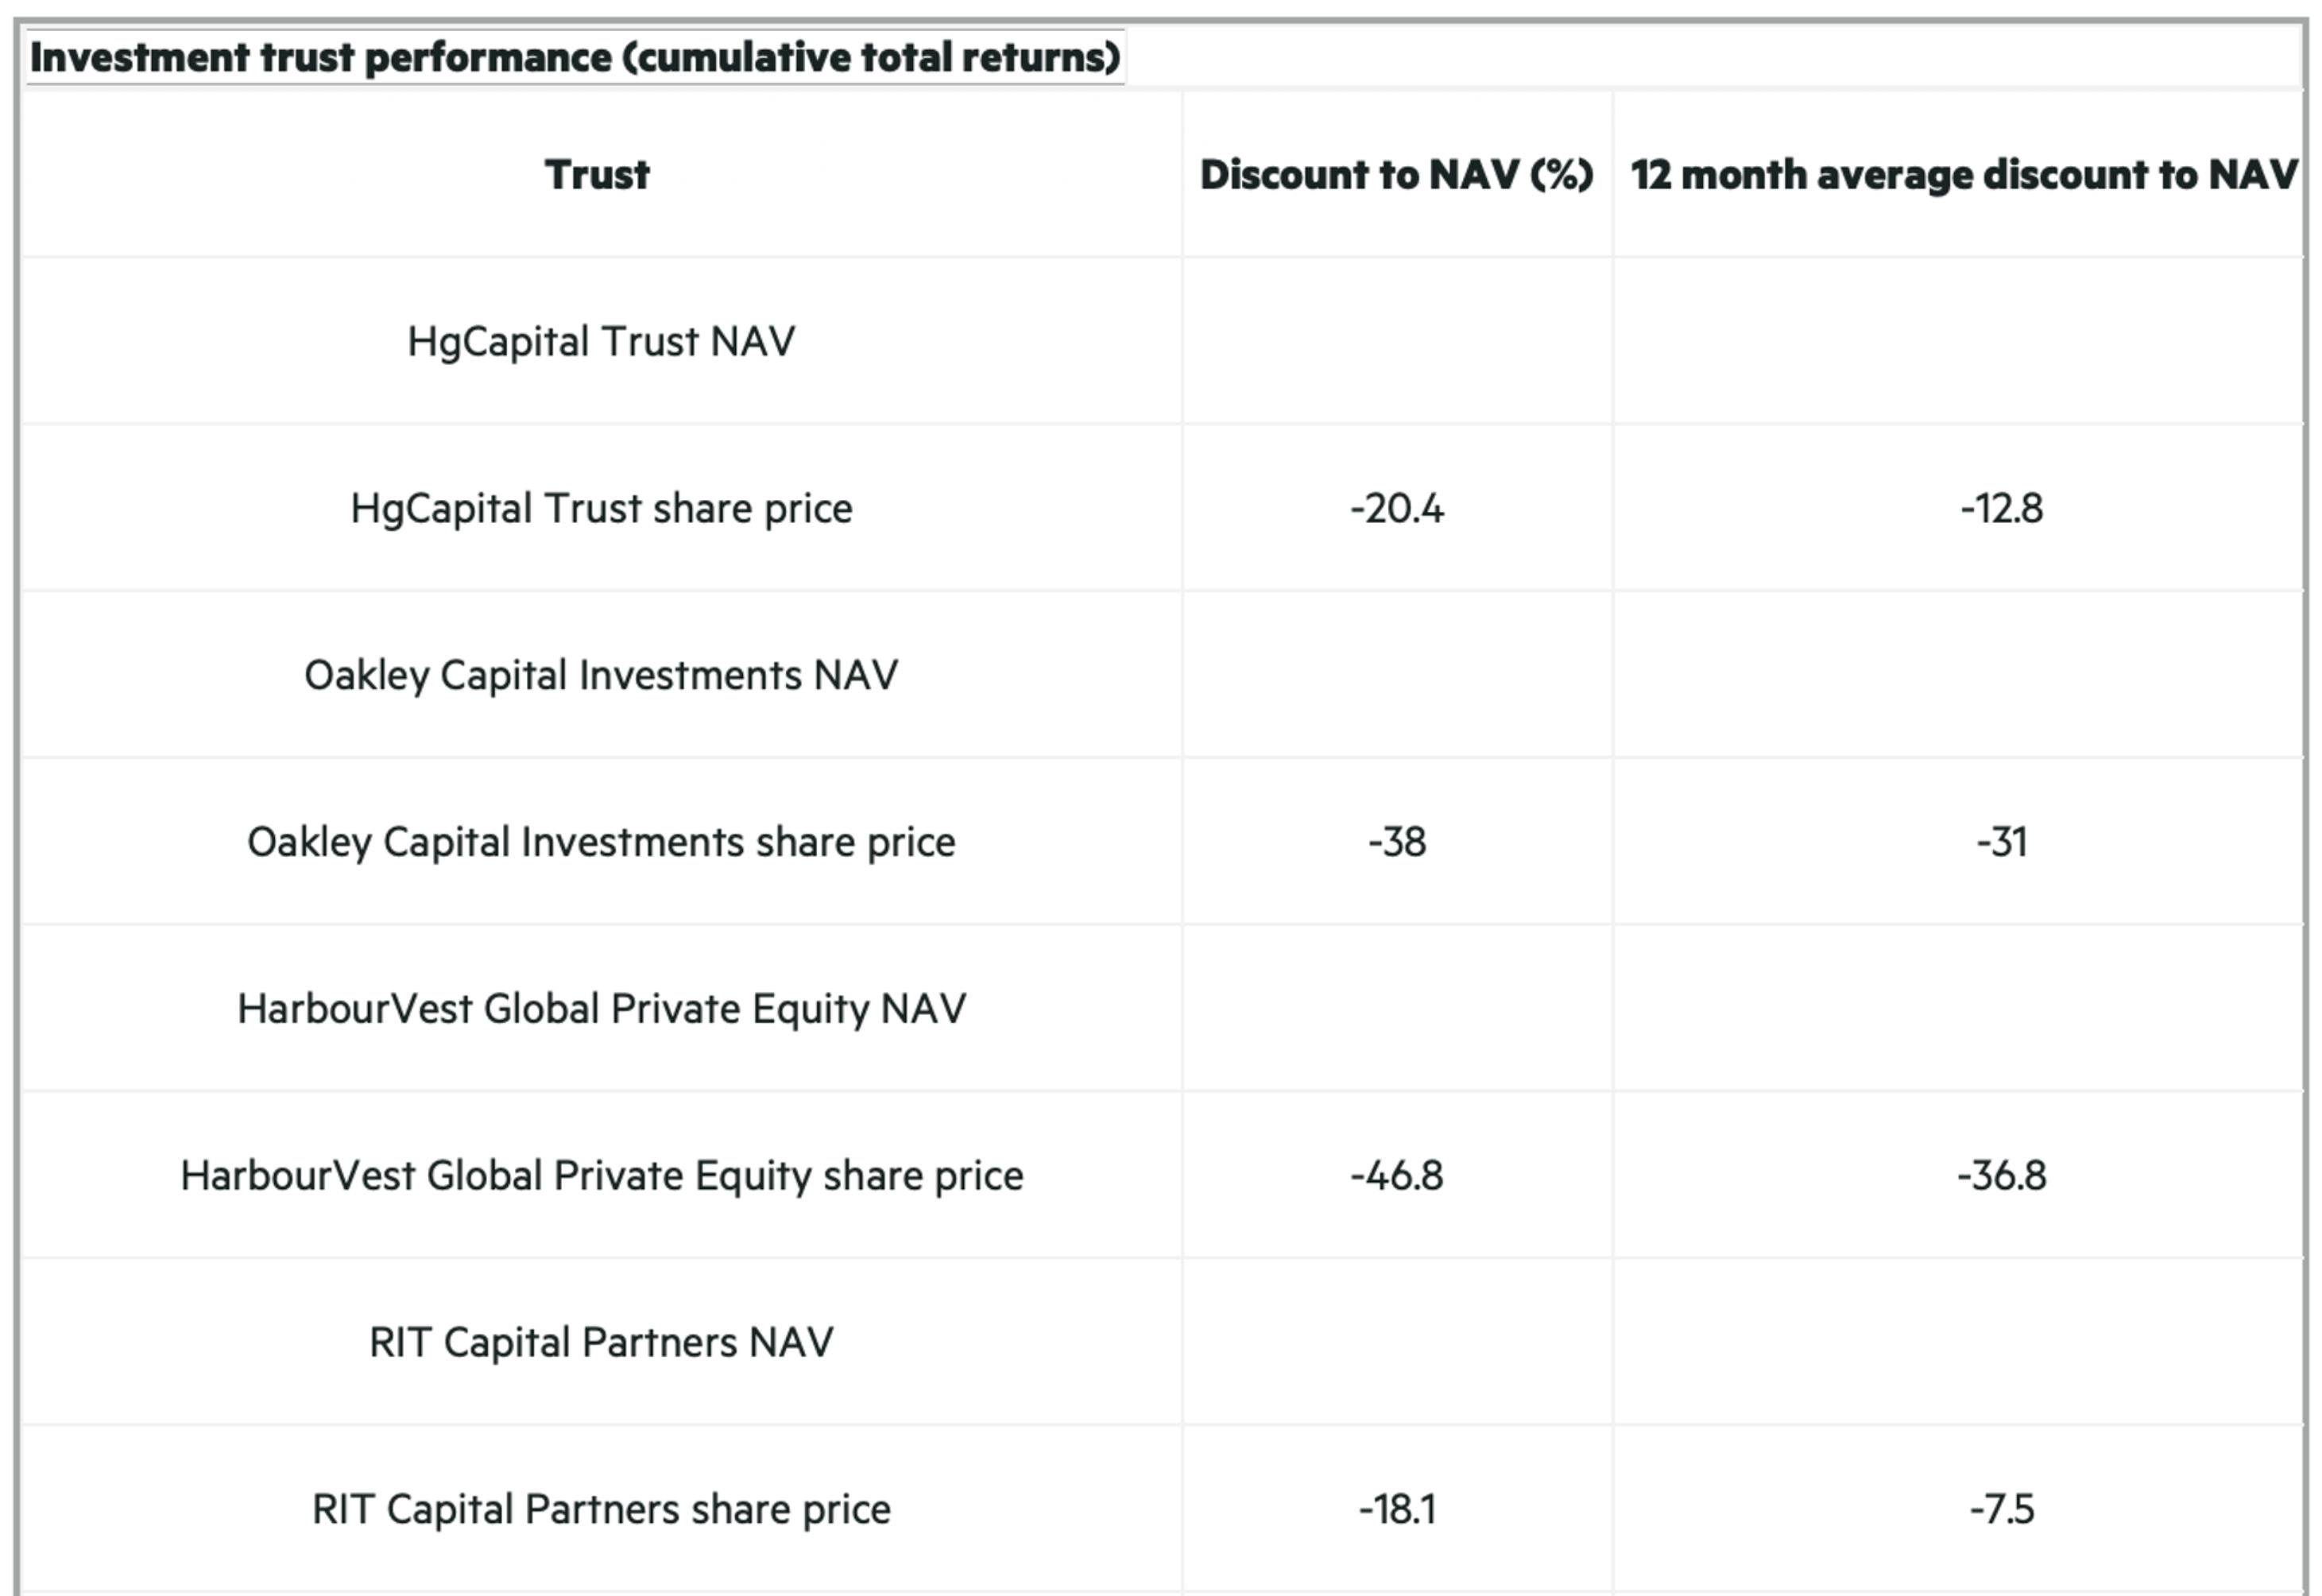The image size is (2322, 1596).
Task: Click the 'Discount to NAV (%)' header
Action: [x=1396, y=175]
